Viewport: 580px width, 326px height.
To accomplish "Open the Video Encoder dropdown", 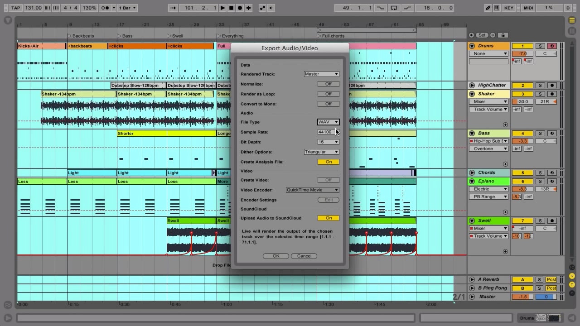I will point(312,190).
